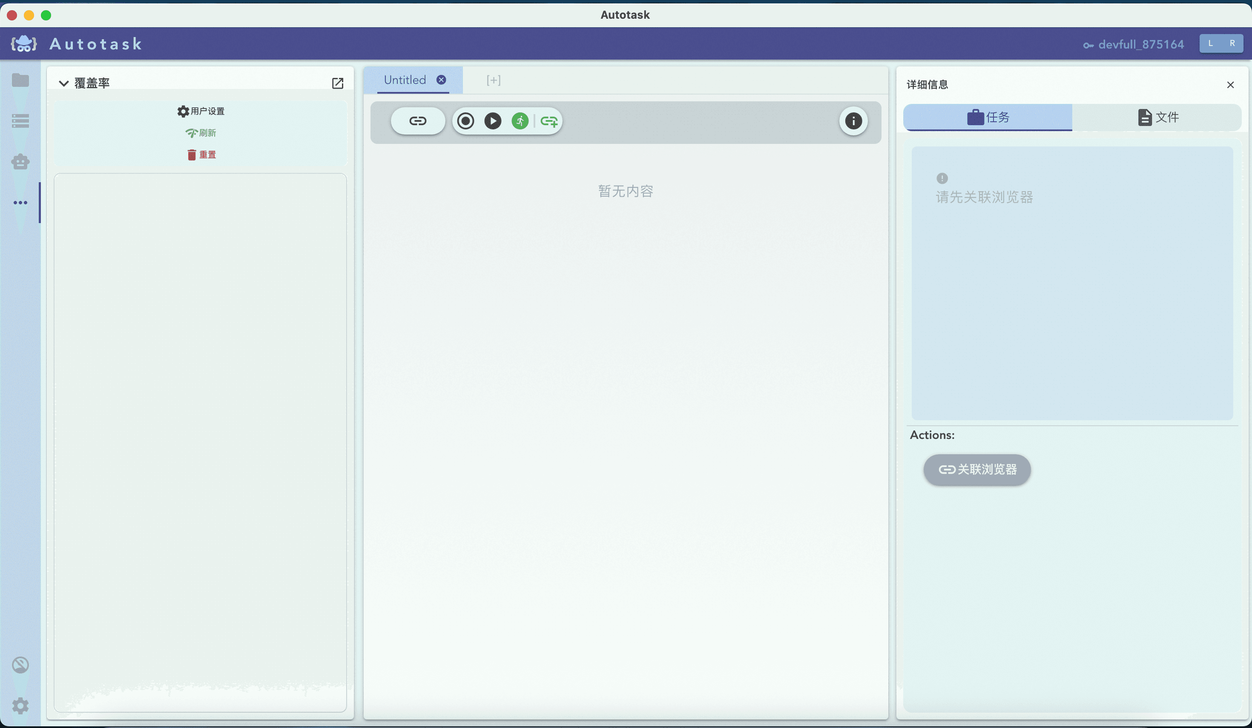Pop out the 覆盖率 panel
1252x728 pixels.
click(x=337, y=83)
